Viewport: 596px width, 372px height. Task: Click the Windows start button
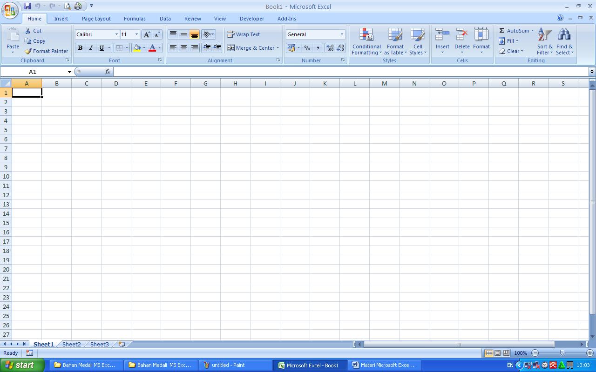[22, 365]
